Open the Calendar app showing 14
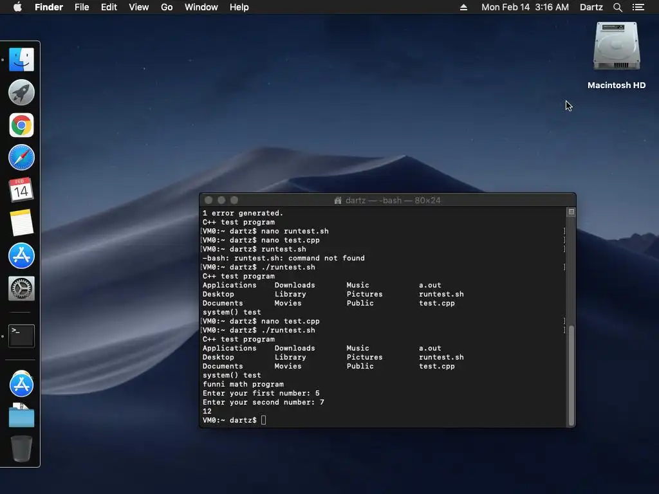The width and height of the screenshot is (659, 494). point(21,190)
